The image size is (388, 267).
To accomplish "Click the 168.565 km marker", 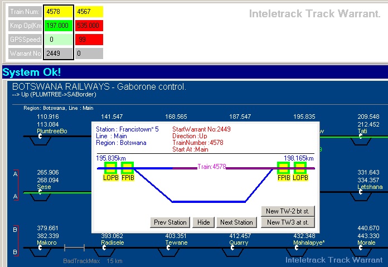I will (x=176, y=116).
